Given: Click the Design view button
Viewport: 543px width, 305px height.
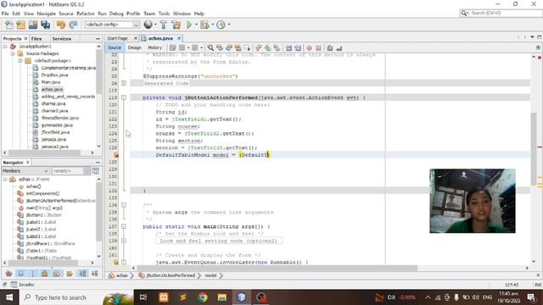Looking at the screenshot, I should [134, 47].
